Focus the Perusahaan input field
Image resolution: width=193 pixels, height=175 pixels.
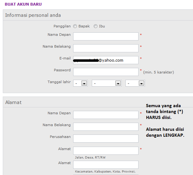[x=106, y=139]
